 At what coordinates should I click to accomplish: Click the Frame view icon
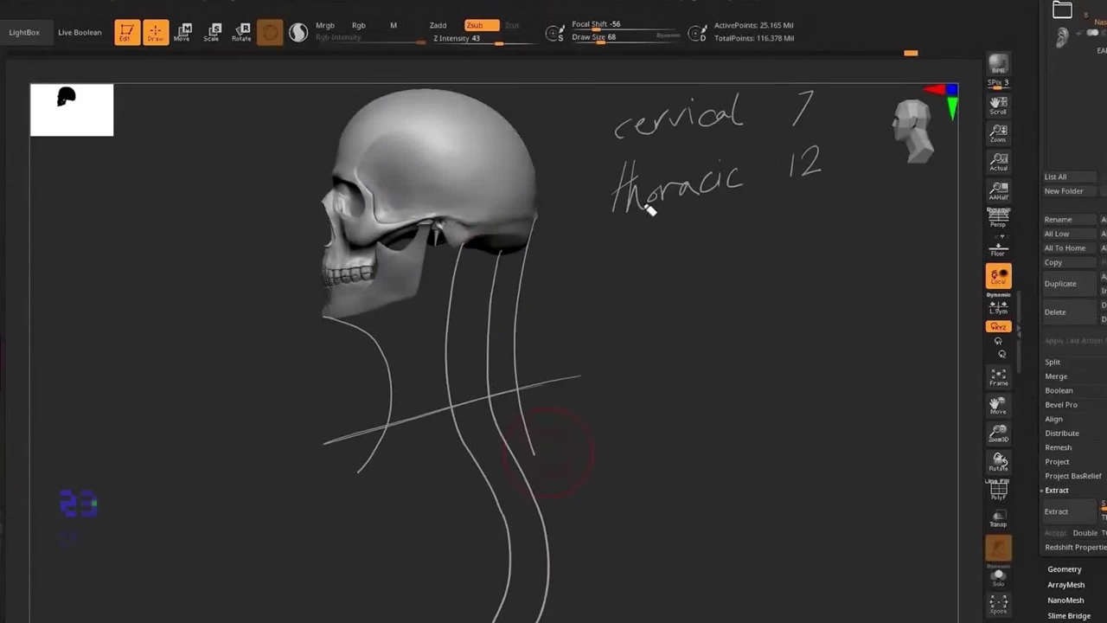click(998, 376)
